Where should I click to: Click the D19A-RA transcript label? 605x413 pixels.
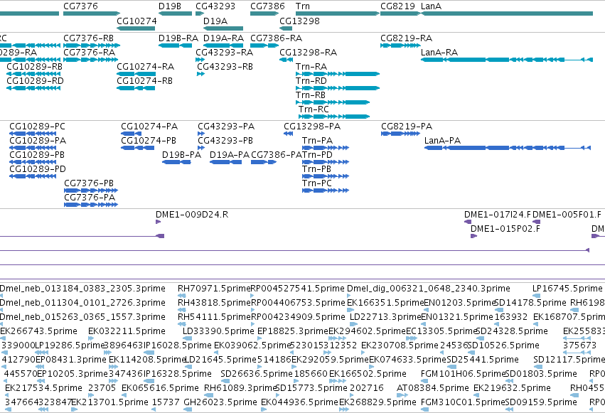[223, 38]
